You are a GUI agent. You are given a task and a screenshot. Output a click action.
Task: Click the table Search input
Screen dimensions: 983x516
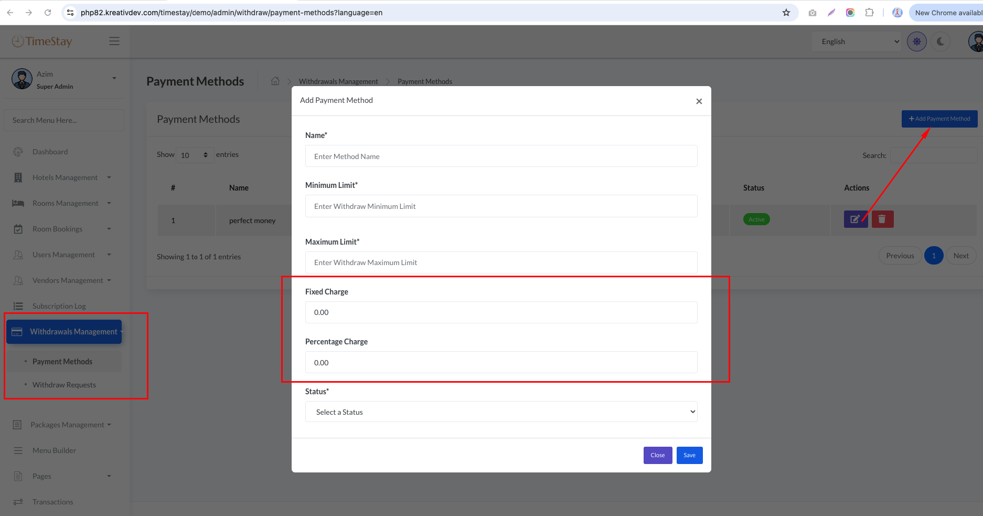tap(934, 155)
